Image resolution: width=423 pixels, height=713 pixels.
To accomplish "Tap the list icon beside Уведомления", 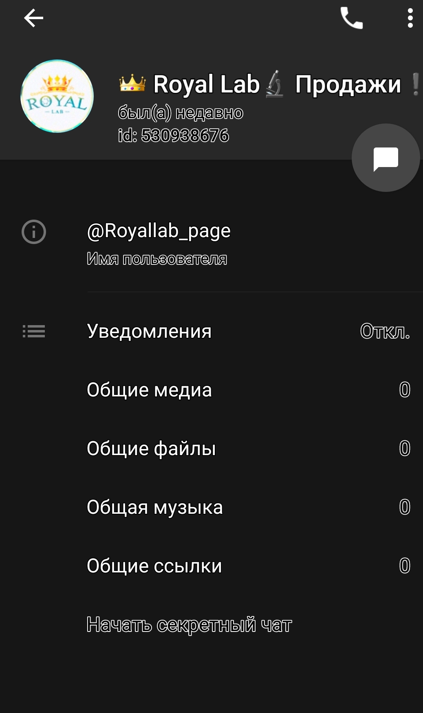I will (34, 331).
